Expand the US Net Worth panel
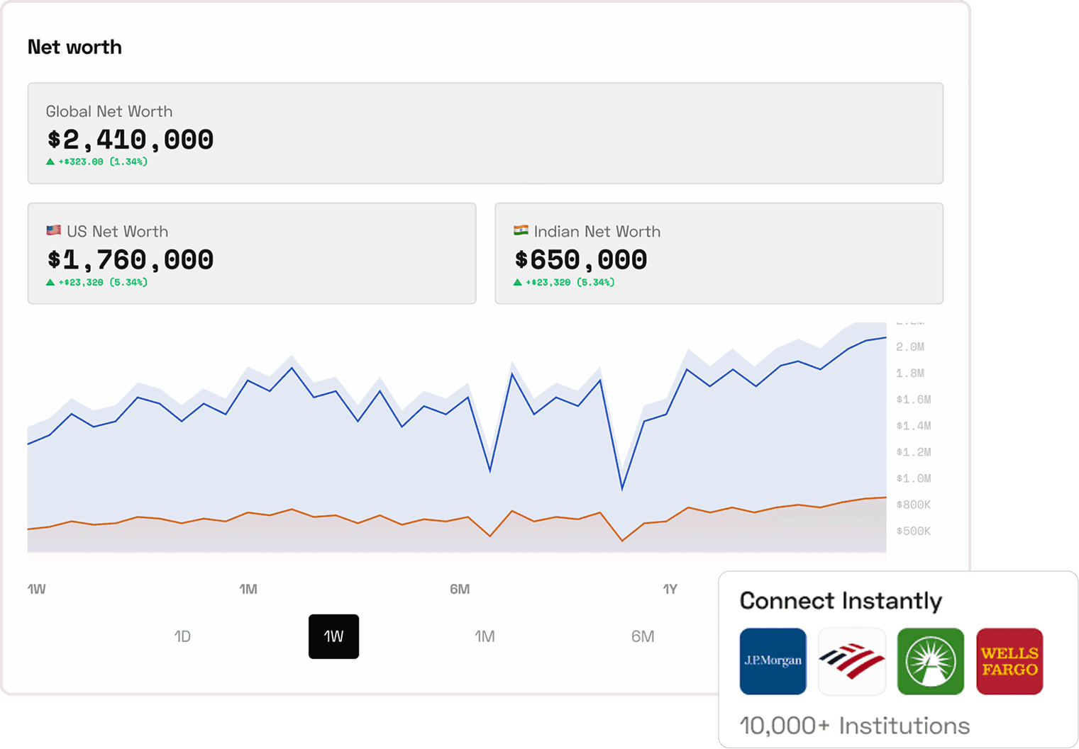This screenshot has height=749, width=1079. [x=251, y=253]
